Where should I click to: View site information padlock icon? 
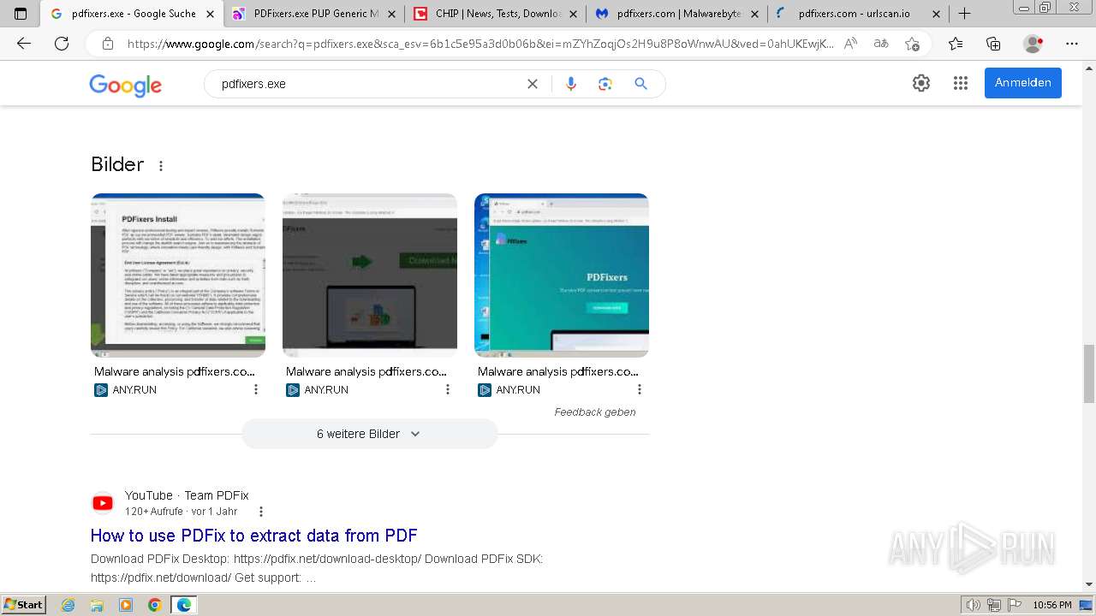(108, 44)
